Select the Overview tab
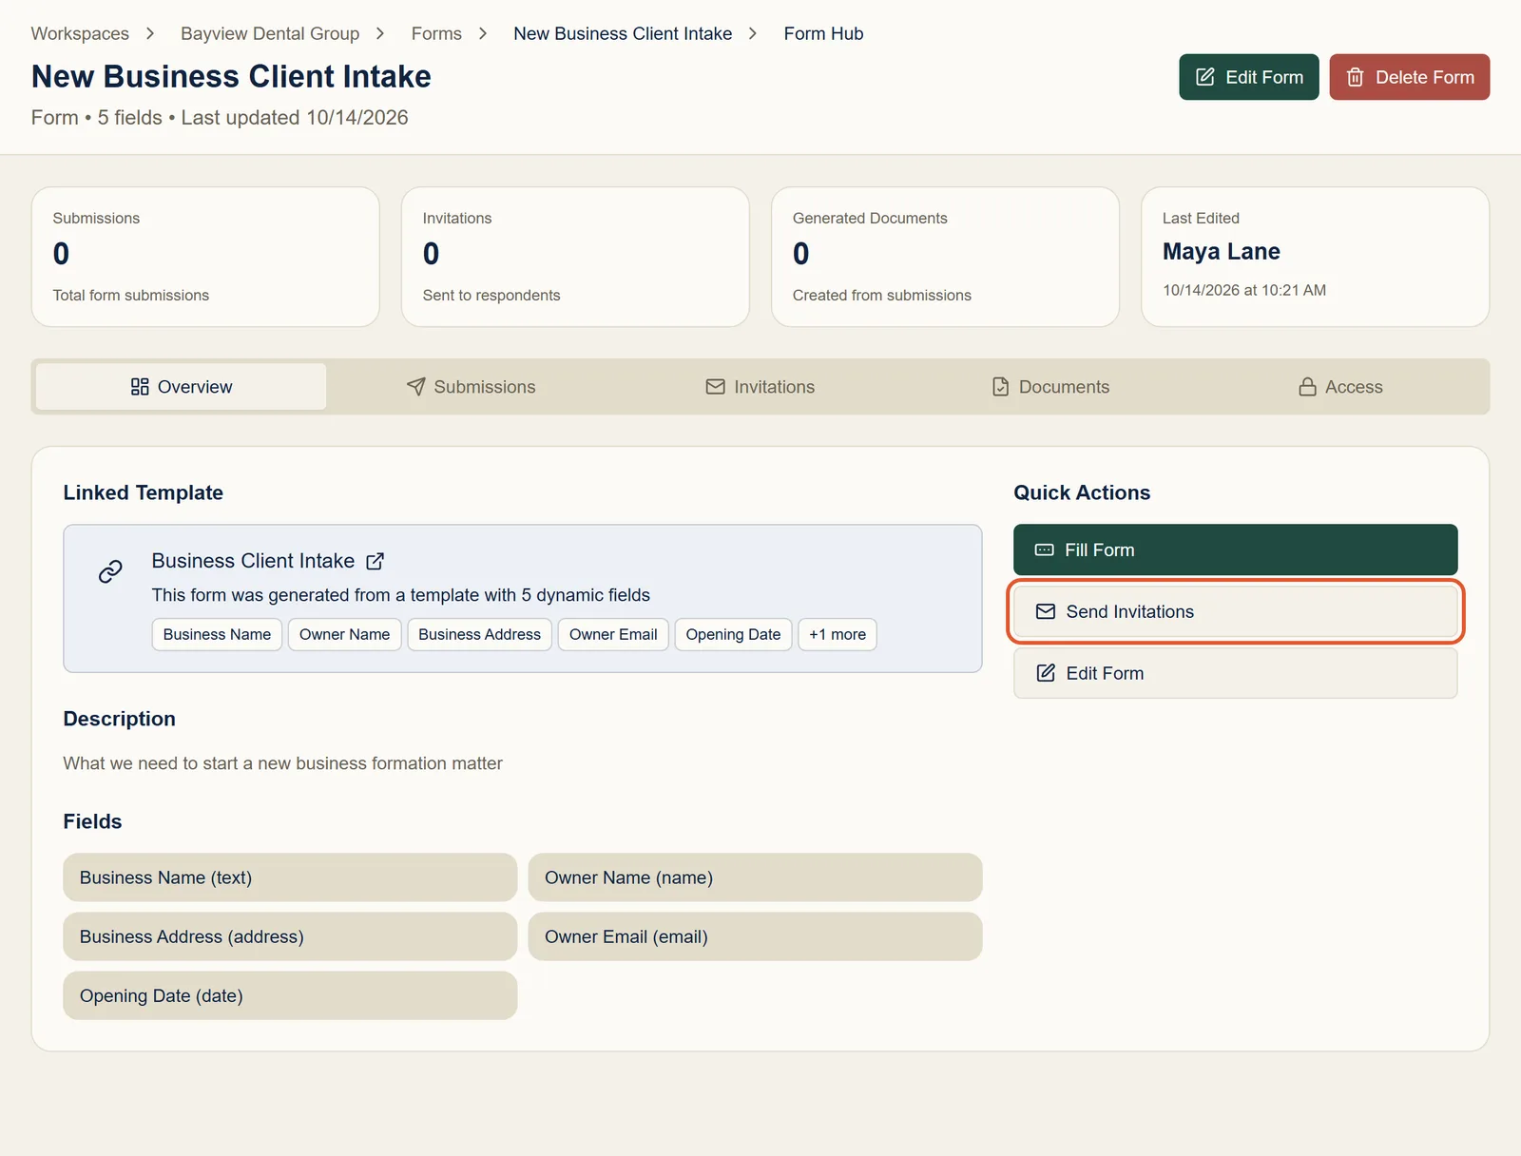Screen dimensions: 1521x1156 [182, 387]
